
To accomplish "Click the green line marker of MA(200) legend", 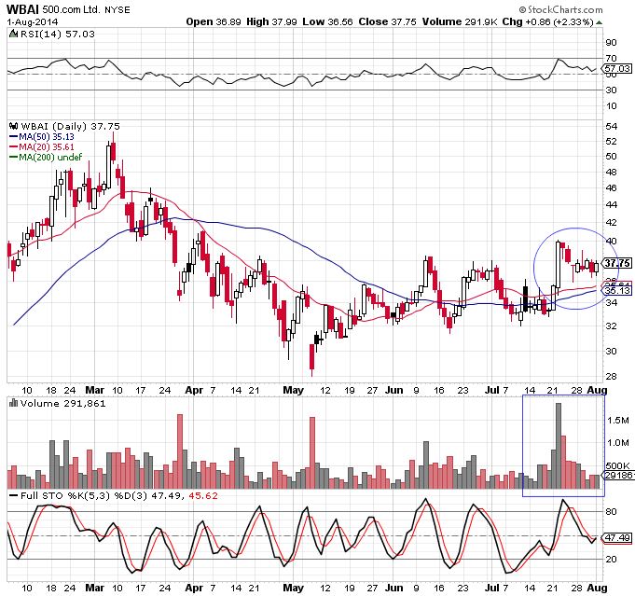I will tap(13, 158).
